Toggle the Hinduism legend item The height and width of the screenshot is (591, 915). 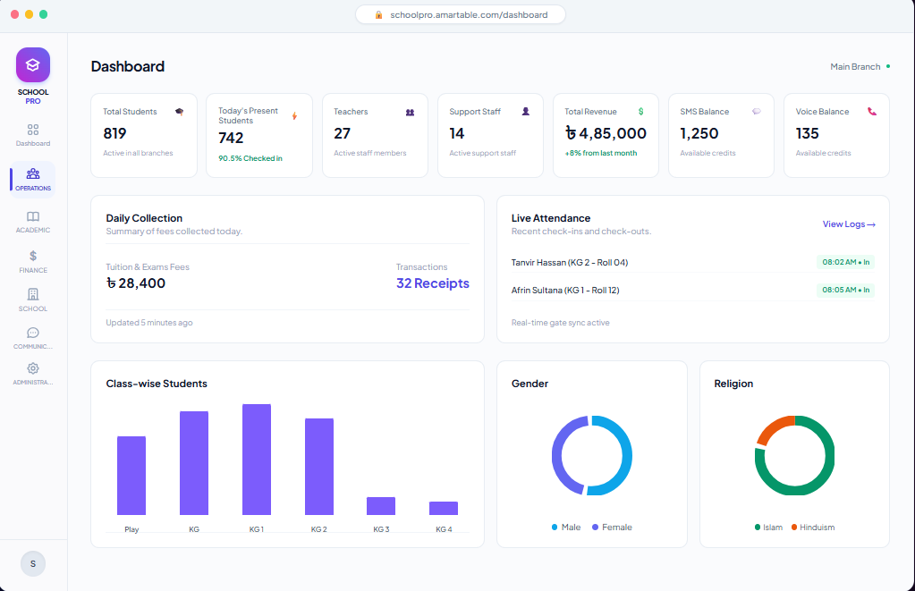(x=813, y=528)
